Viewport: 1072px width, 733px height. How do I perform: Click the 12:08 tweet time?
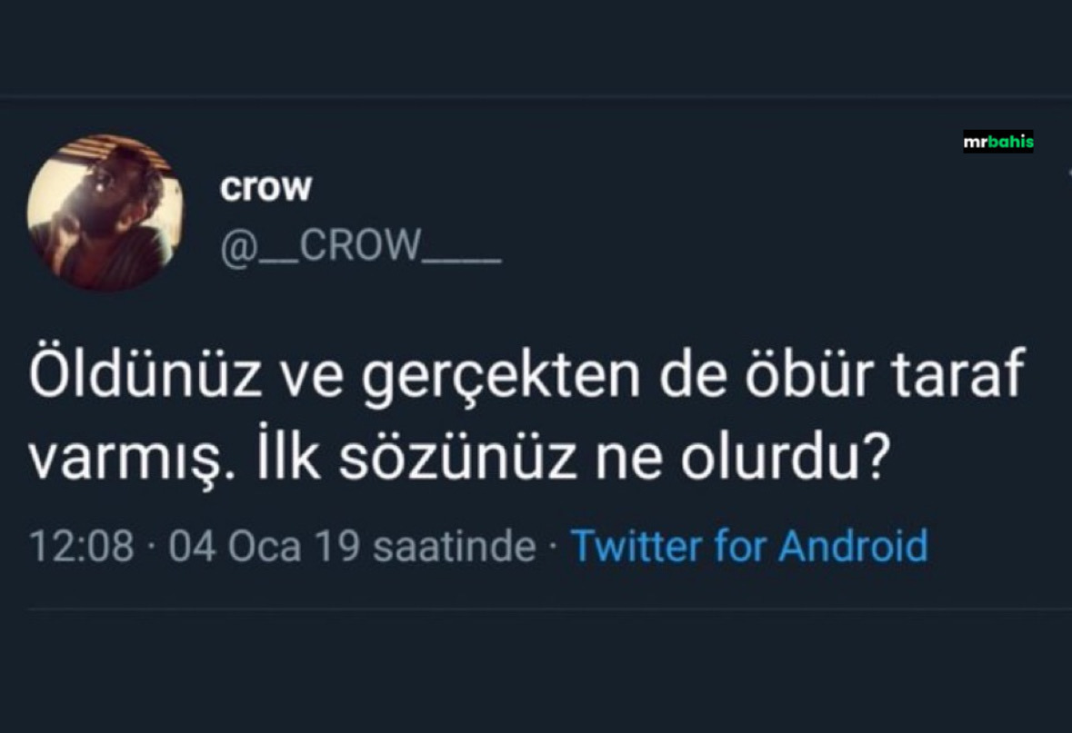[81, 546]
